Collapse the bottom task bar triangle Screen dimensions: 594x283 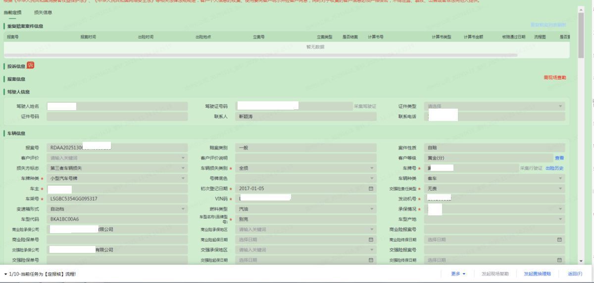[5, 274]
